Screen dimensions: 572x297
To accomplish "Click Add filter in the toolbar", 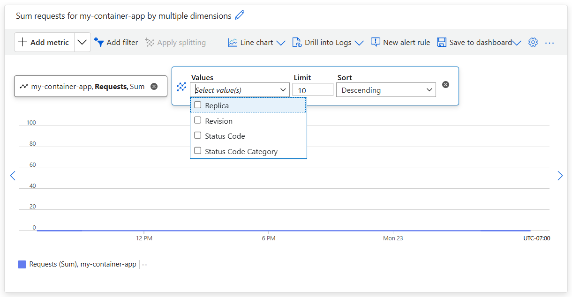I will [x=116, y=42].
